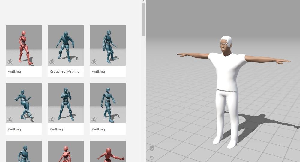The image size is (300, 162).
Task: Click running-man icon on boxing-stance Walking thumbnail
Action: coord(52,120)
